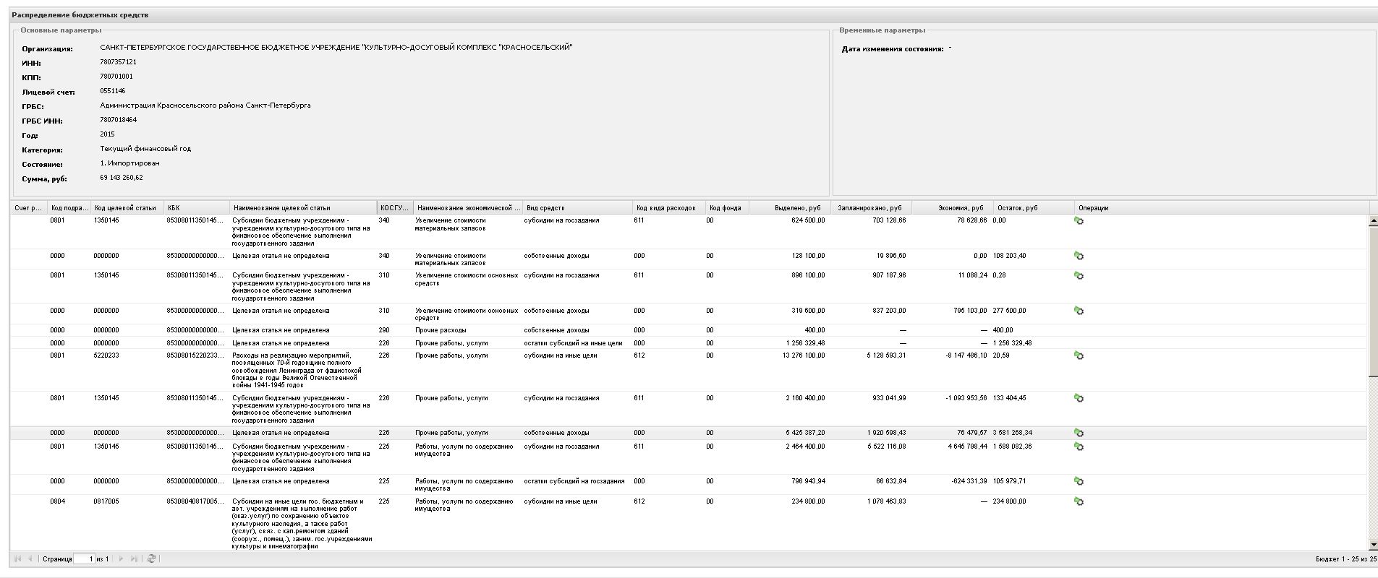Click the scrollbar down arrow

point(1373,545)
